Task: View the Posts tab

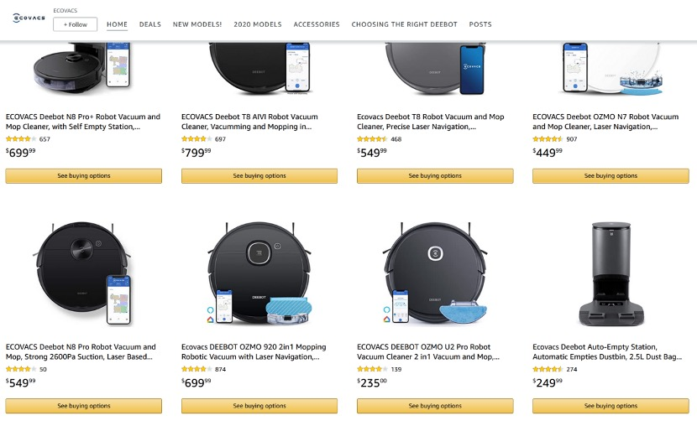Action: tap(480, 24)
